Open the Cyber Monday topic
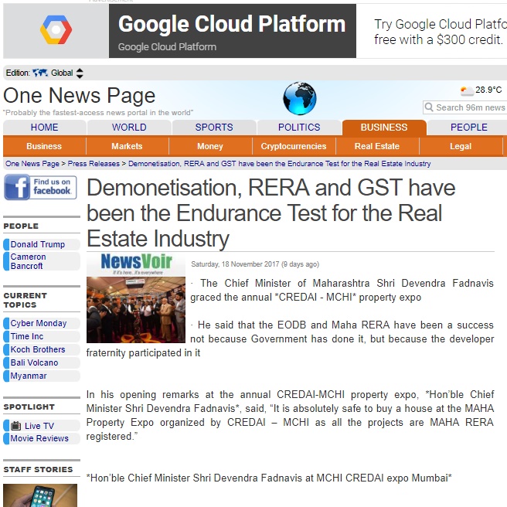The height and width of the screenshot is (507, 507). coord(39,323)
